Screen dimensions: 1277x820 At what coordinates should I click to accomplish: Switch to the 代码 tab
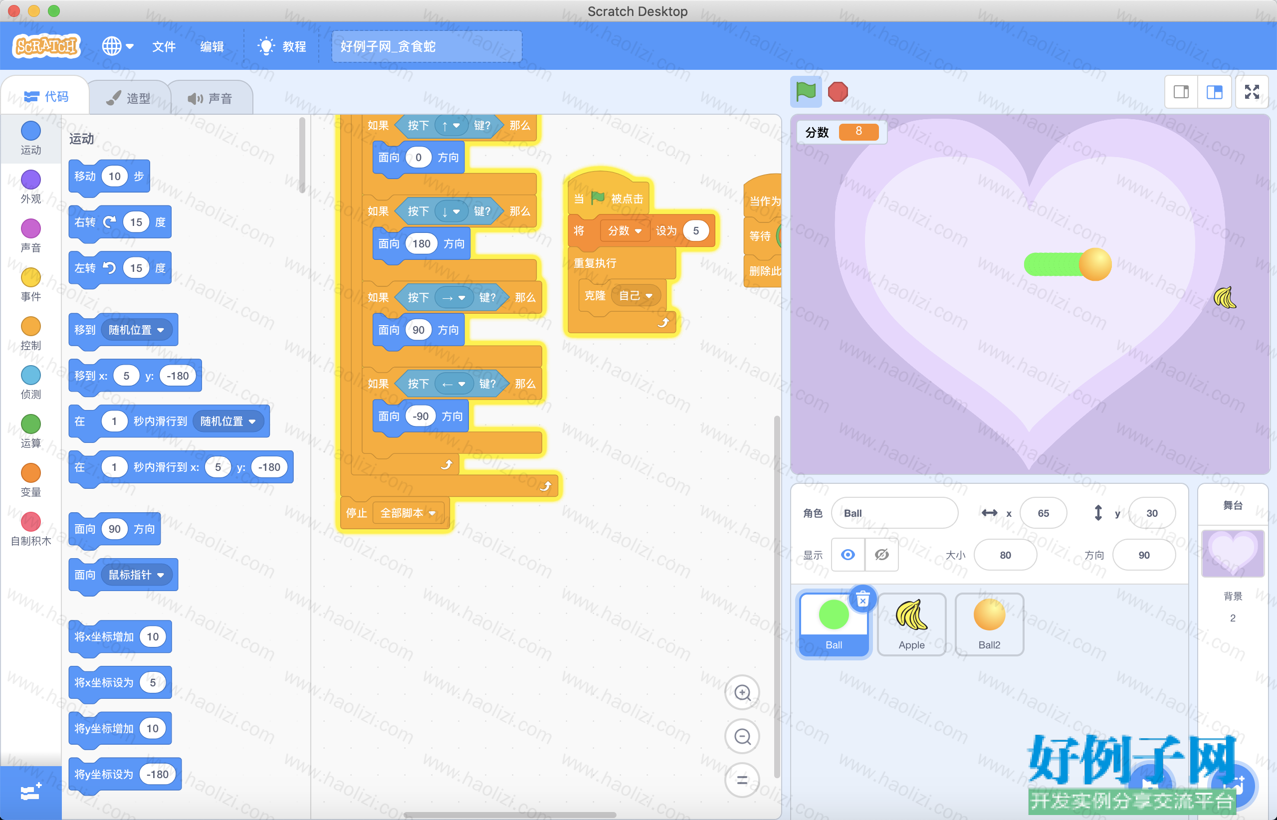click(46, 96)
